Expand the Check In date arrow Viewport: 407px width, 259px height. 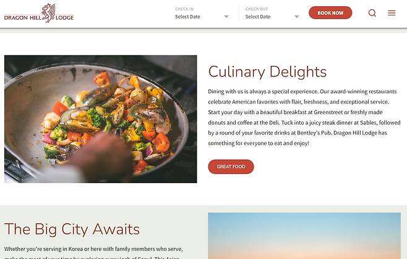226,17
